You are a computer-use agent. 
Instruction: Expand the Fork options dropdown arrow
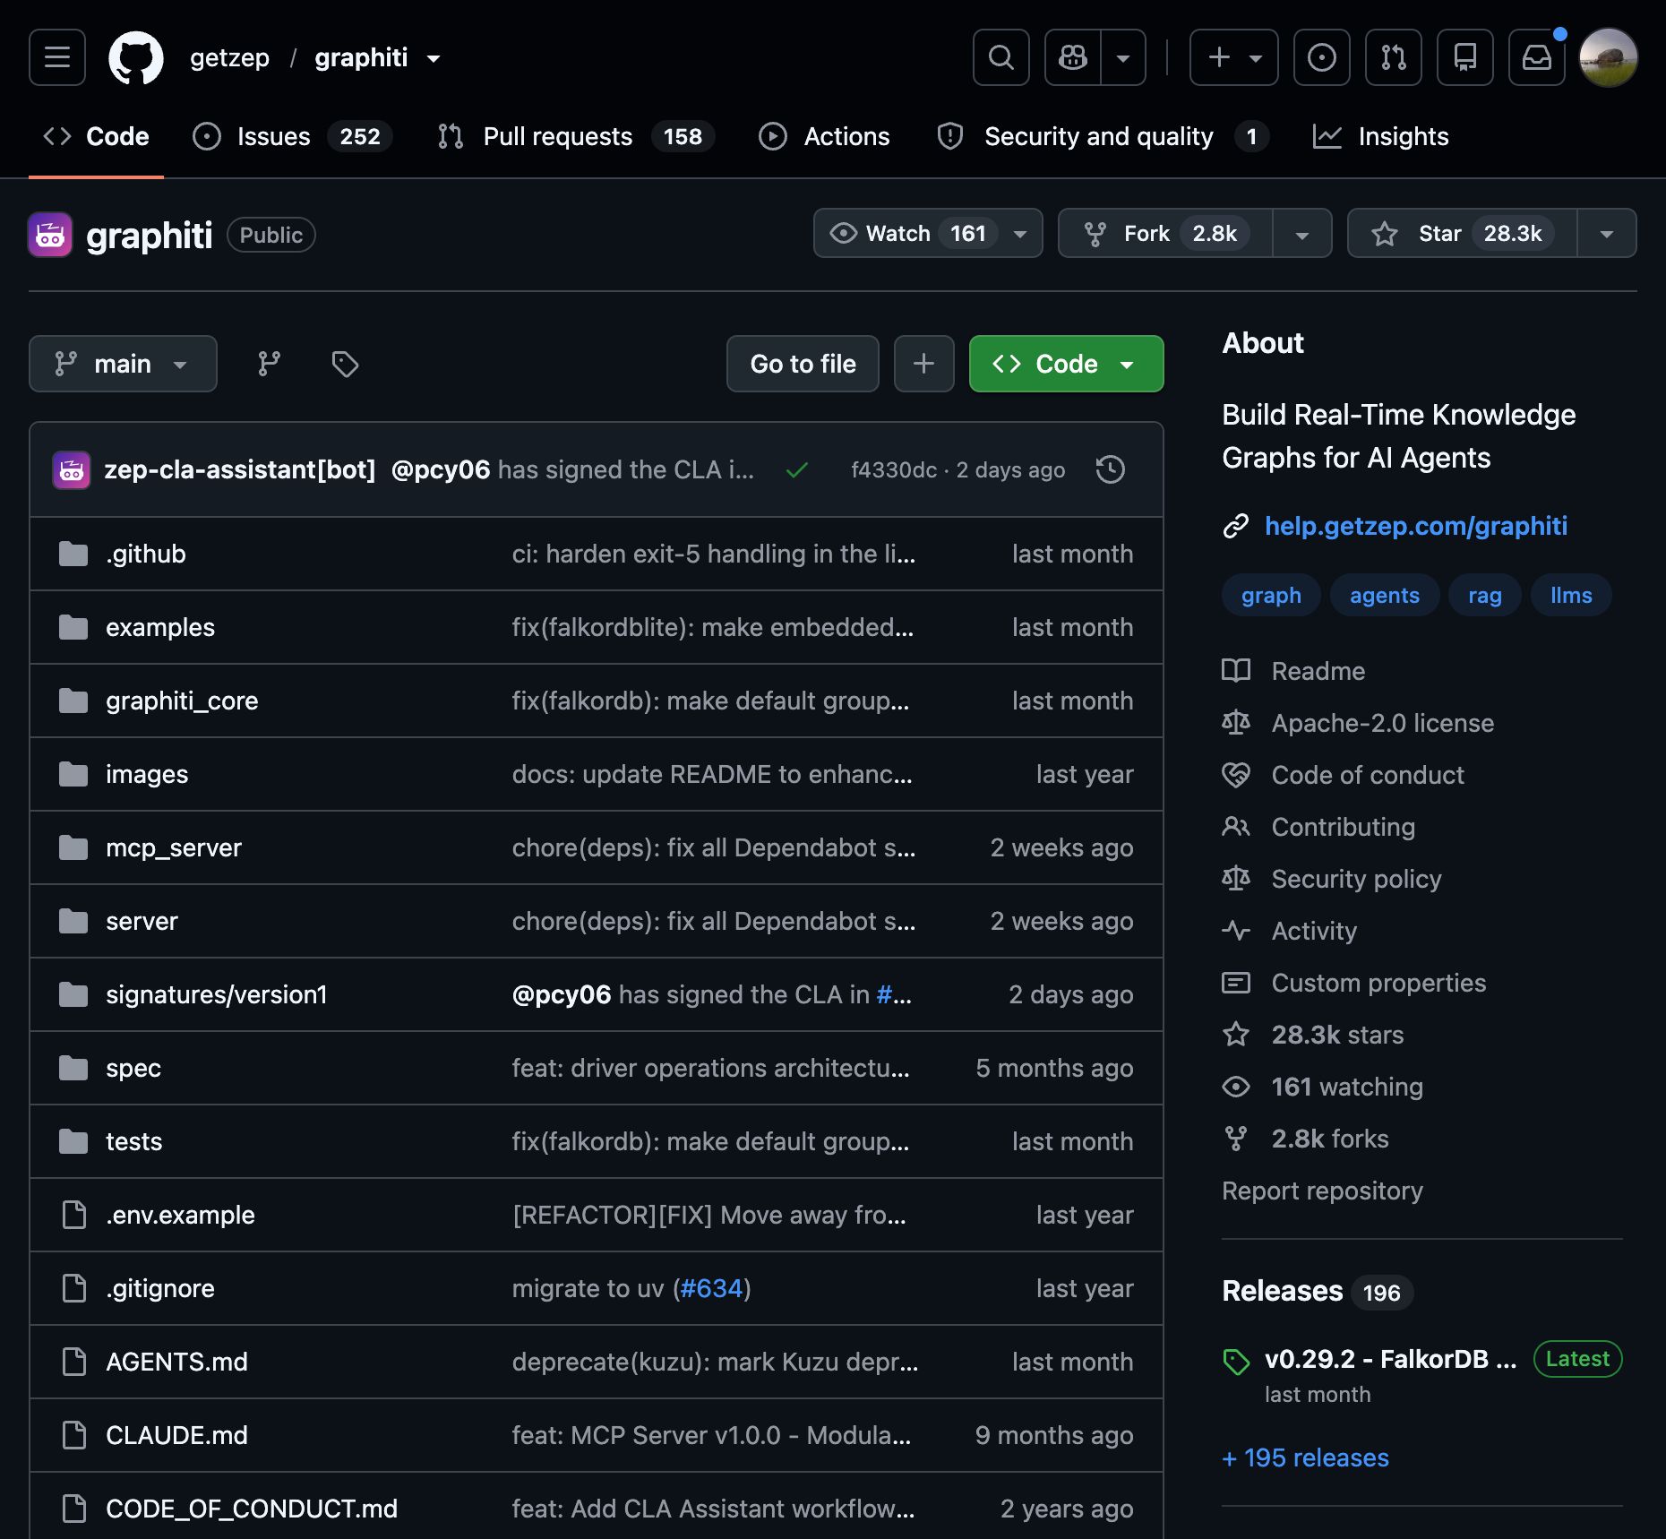point(1302,234)
